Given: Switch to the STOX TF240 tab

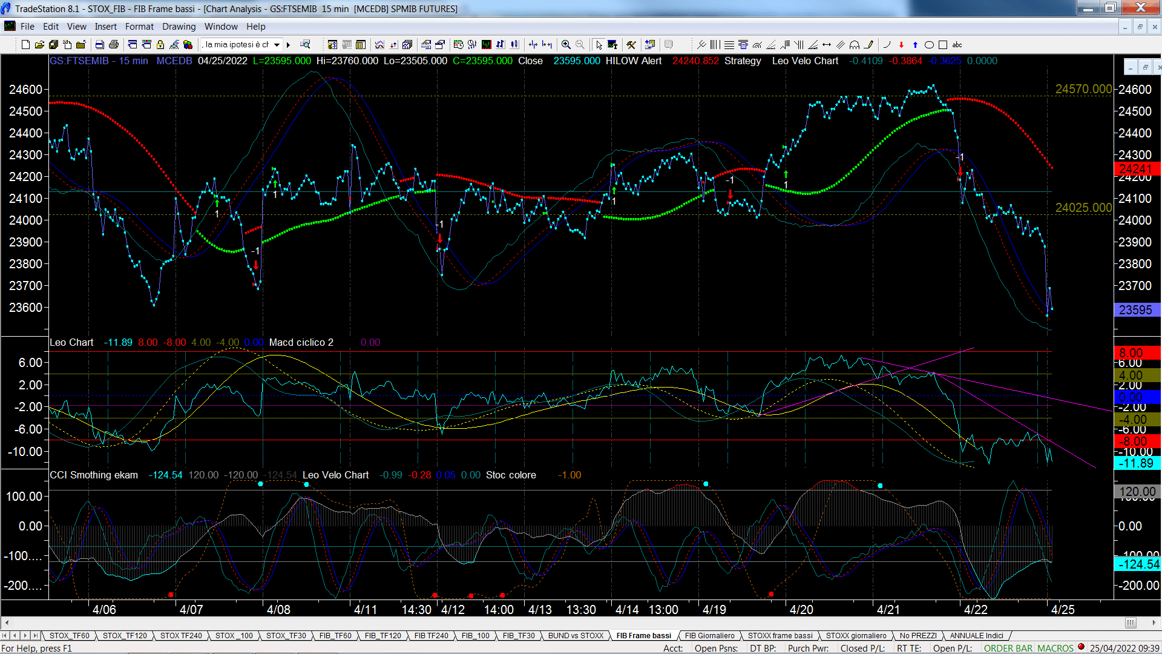Looking at the screenshot, I should [x=181, y=636].
